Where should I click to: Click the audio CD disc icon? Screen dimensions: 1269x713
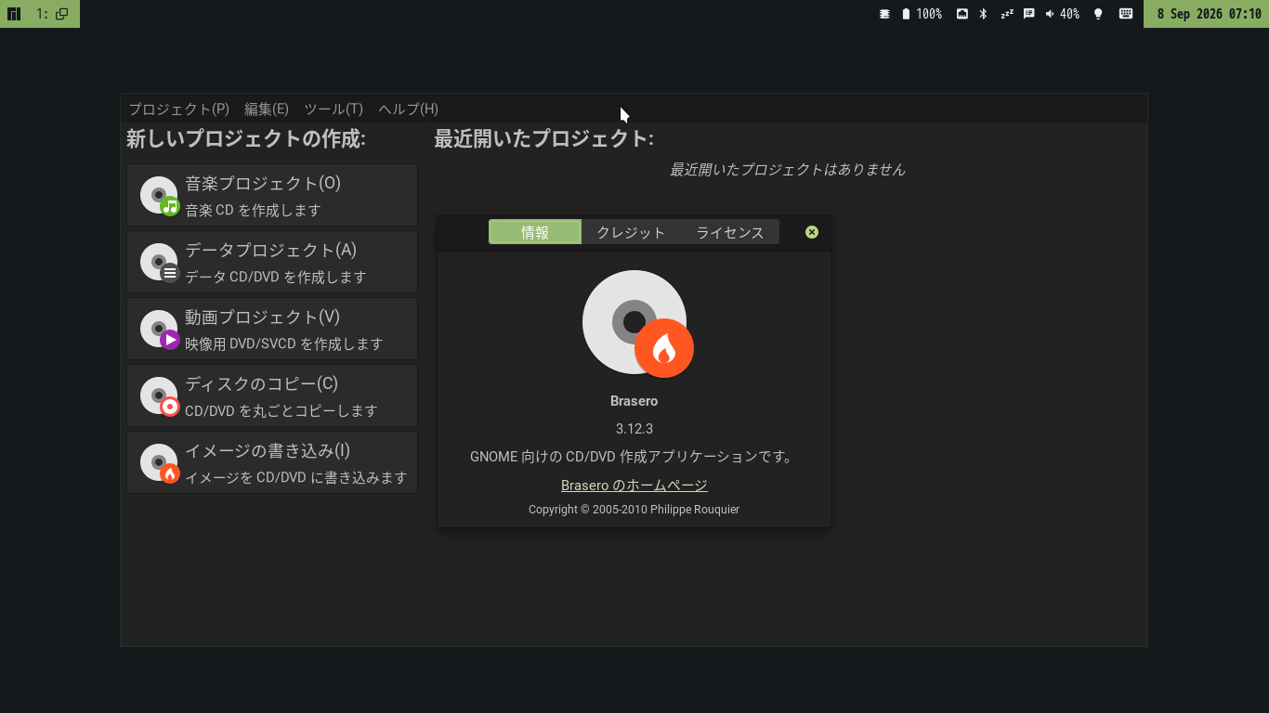click(x=159, y=196)
